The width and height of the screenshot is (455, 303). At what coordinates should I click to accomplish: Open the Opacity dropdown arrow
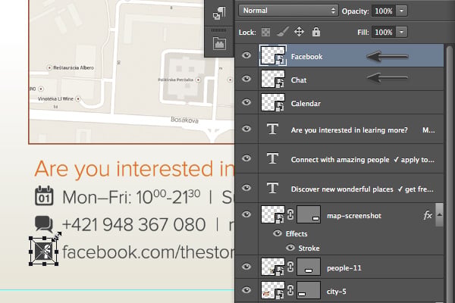pyautogui.click(x=402, y=11)
